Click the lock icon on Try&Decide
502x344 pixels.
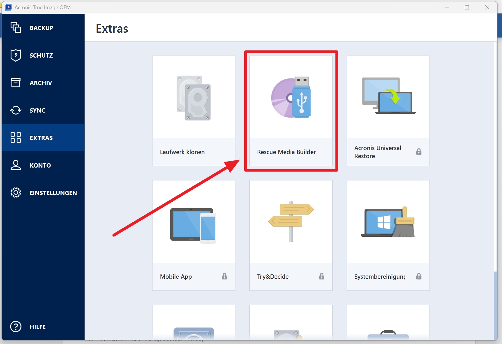(322, 276)
